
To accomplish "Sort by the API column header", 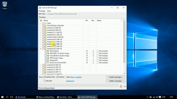I will point(87,20).
